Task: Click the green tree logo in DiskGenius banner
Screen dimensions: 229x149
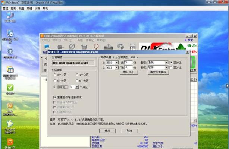Action: (181, 47)
